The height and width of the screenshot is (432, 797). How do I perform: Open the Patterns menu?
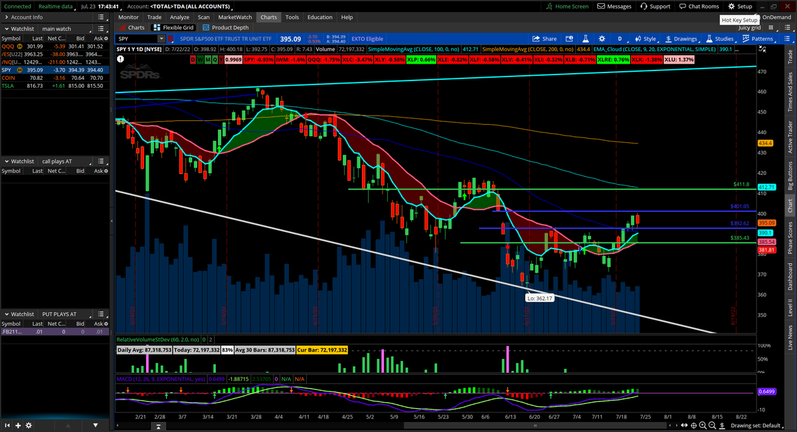pyautogui.click(x=757, y=39)
